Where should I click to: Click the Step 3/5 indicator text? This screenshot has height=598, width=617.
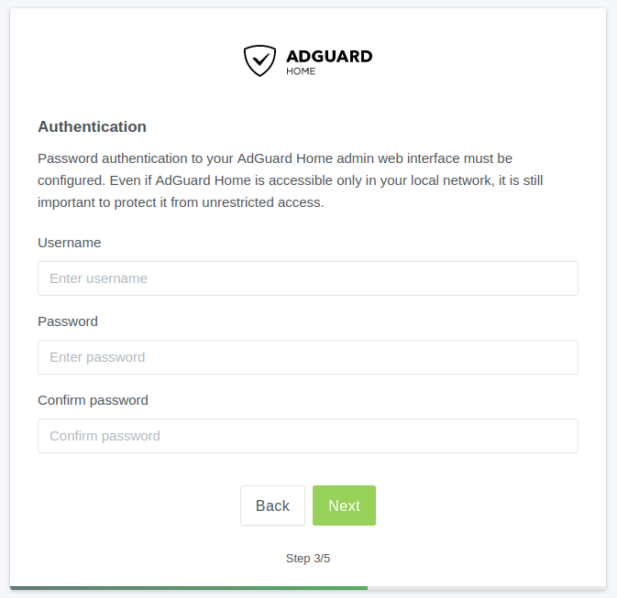point(308,559)
